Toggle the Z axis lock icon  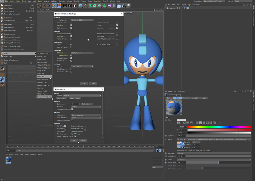click(x=54, y=6)
